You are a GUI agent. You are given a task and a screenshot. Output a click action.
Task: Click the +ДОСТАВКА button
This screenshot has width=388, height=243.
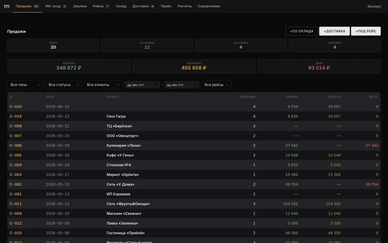[x=334, y=31]
